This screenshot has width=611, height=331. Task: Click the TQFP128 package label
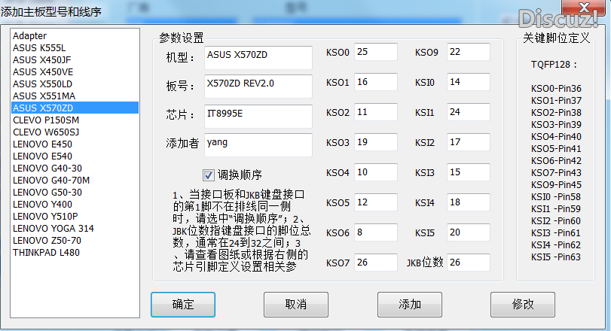[554, 65]
